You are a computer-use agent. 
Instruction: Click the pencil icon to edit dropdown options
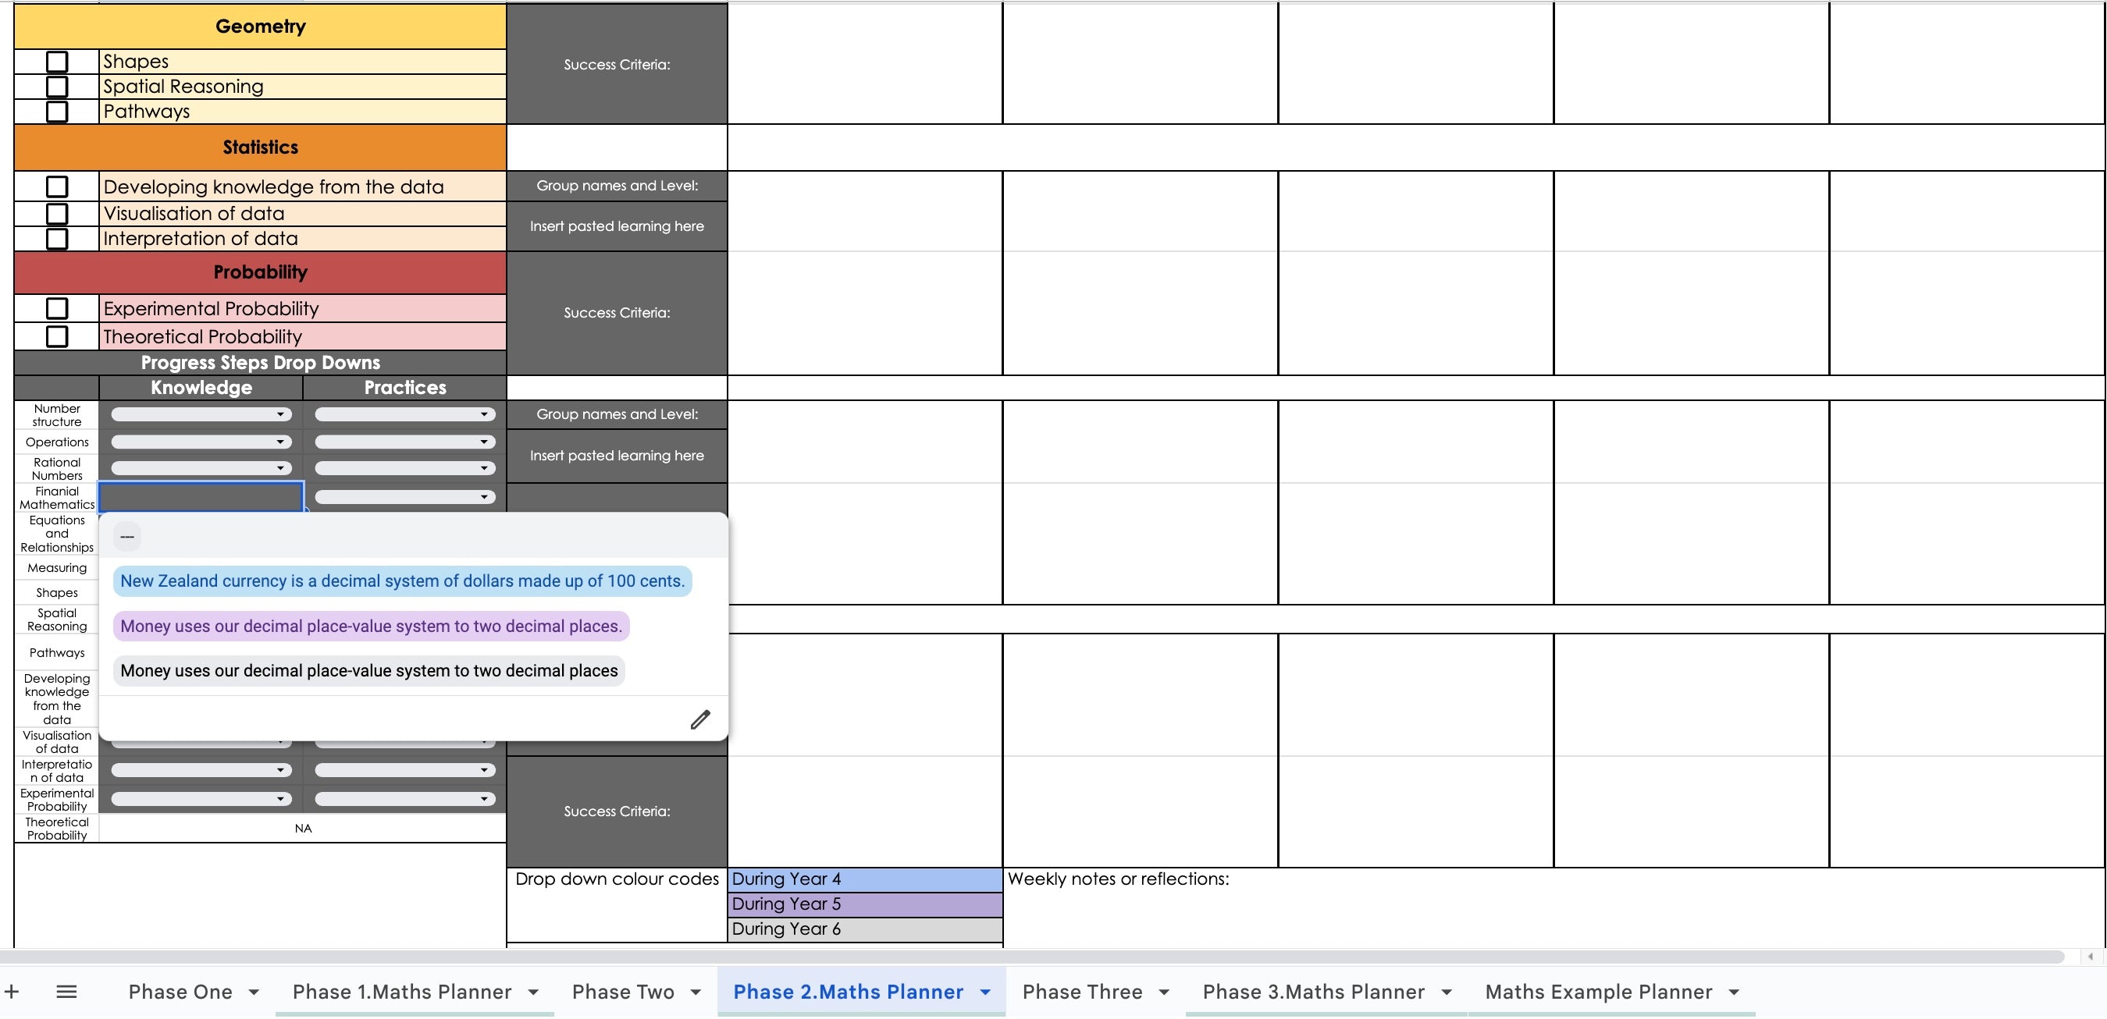click(x=699, y=718)
